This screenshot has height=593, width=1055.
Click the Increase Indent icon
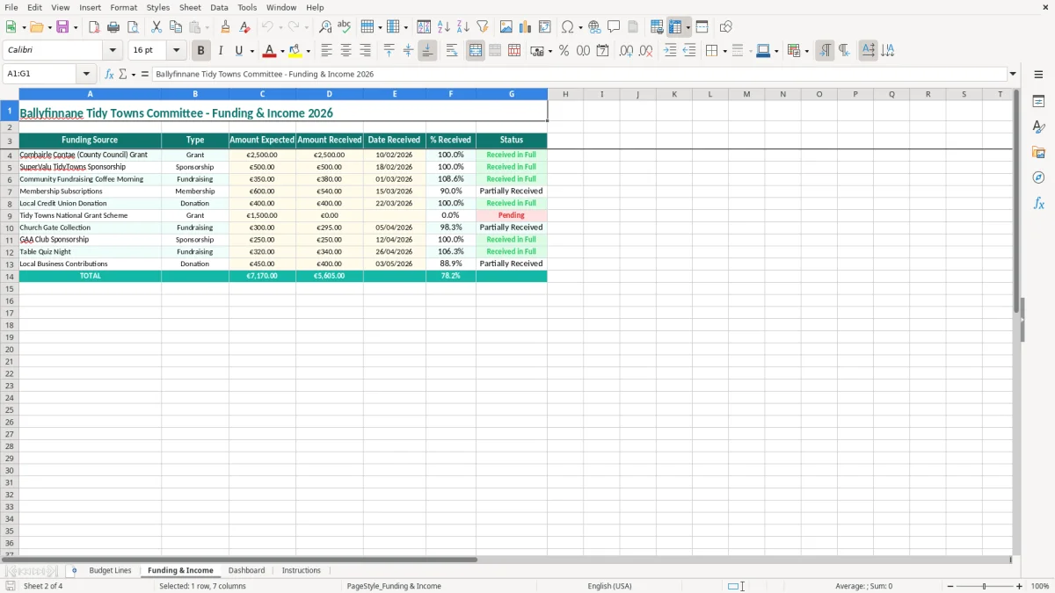click(670, 51)
